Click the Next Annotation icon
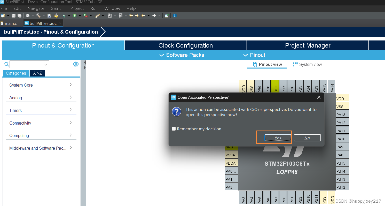The width and height of the screenshot is (385, 206). point(110,16)
